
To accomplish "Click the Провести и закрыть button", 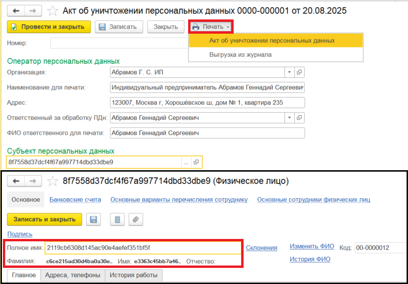I will point(49,27).
